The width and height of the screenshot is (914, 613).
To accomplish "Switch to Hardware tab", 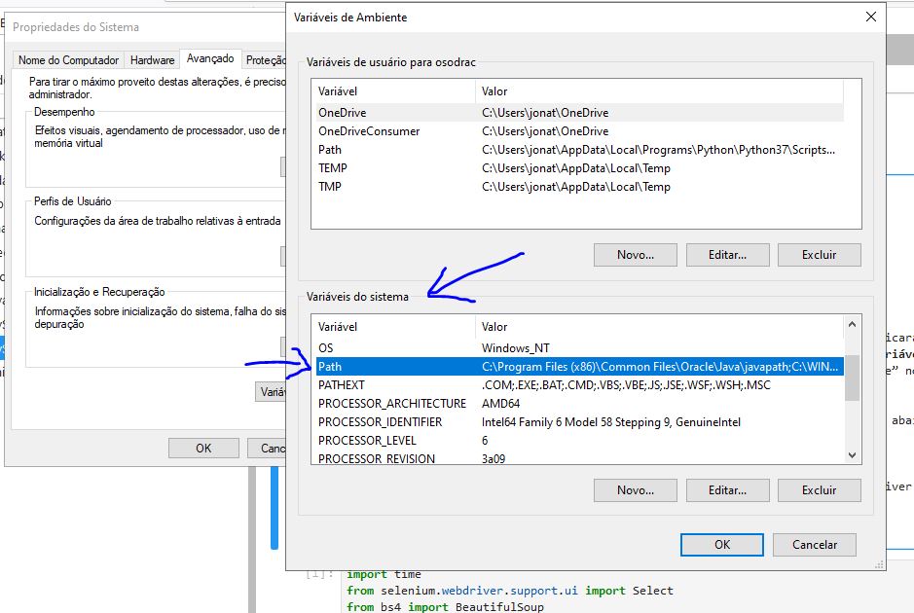I will pos(153,60).
